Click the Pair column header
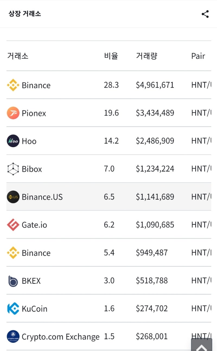 (x=198, y=56)
